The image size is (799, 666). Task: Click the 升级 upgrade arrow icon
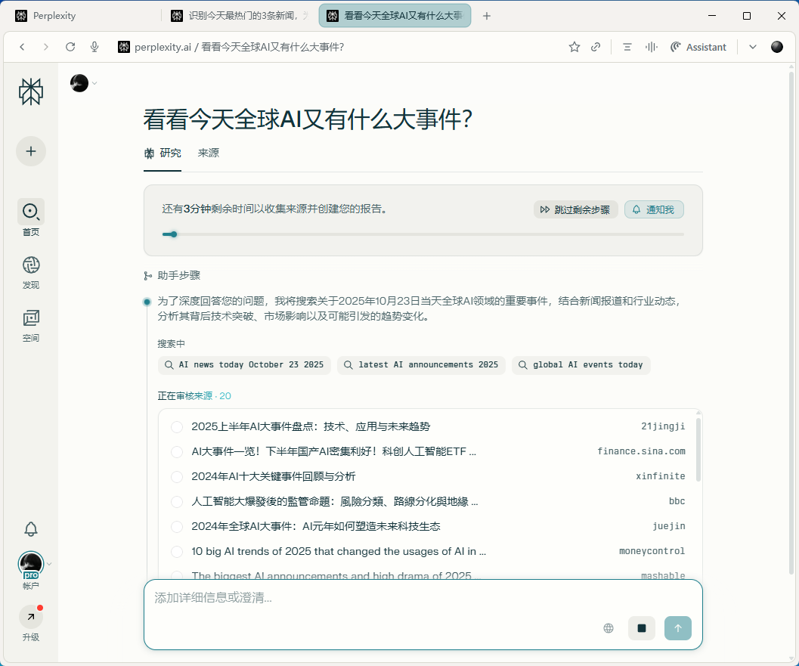coord(31,617)
